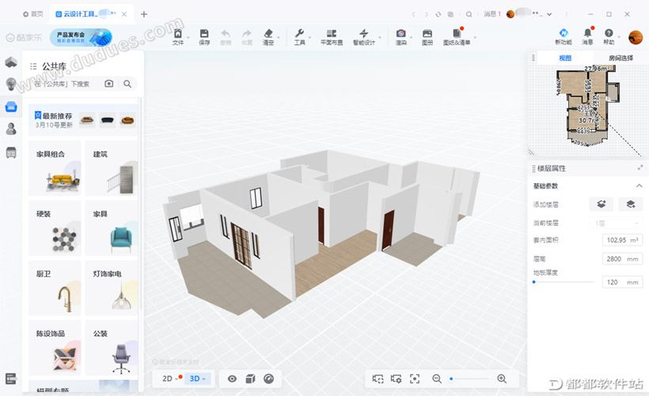Open the 消息 bell notification icon
This screenshot has width=649, height=396.
point(587,32)
